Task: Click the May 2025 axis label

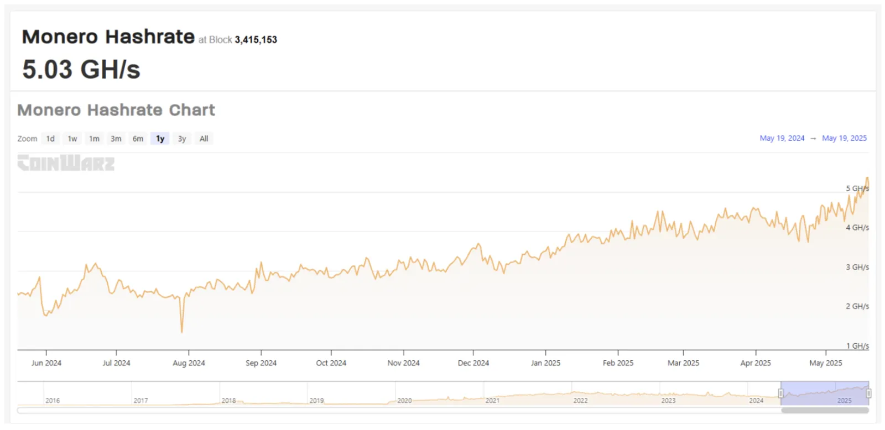Action: click(826, 363)
